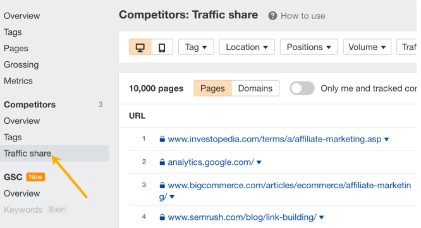The image size is (421, 228).
Task: Open semrush link-building blog link
Action: tap(242, 217)
